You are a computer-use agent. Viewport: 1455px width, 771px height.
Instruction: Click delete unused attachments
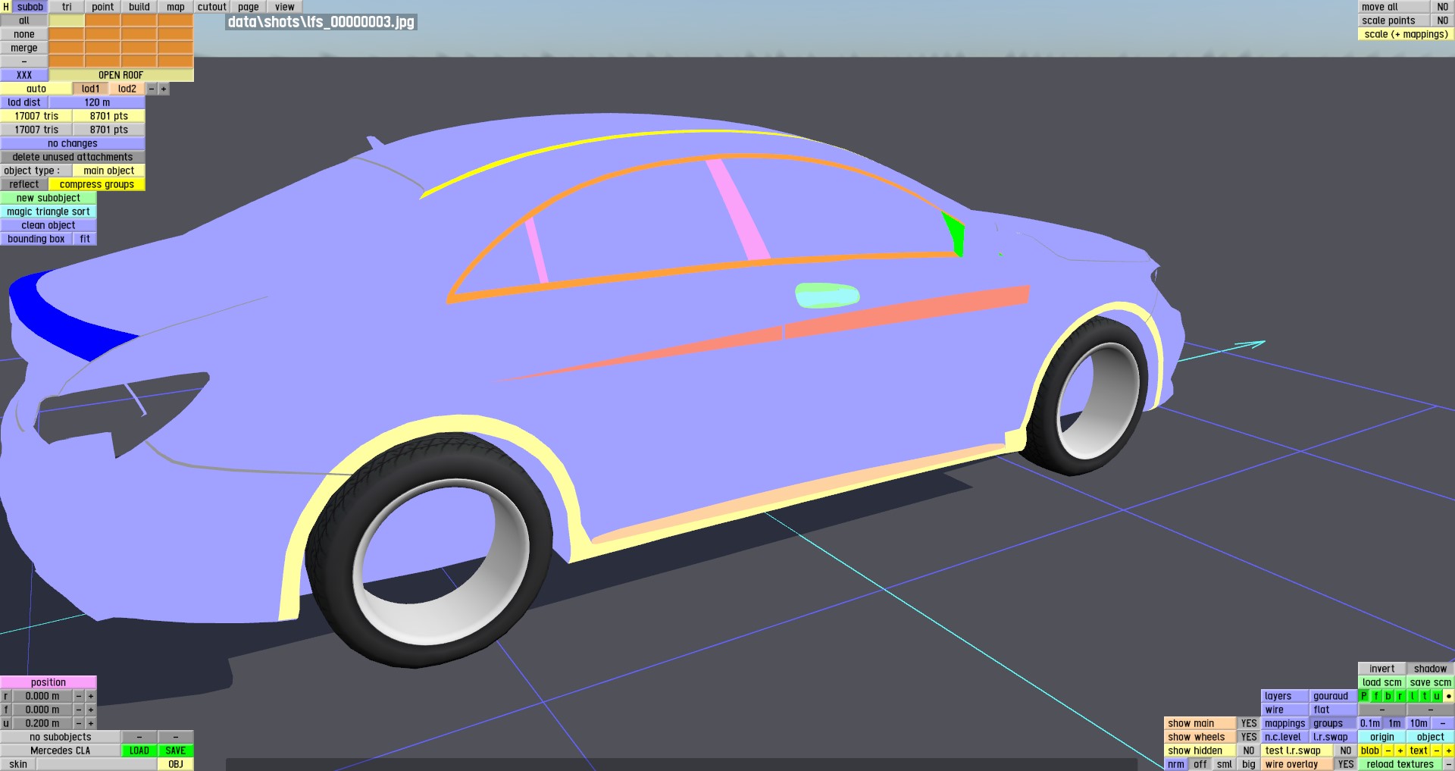[73, 157]
